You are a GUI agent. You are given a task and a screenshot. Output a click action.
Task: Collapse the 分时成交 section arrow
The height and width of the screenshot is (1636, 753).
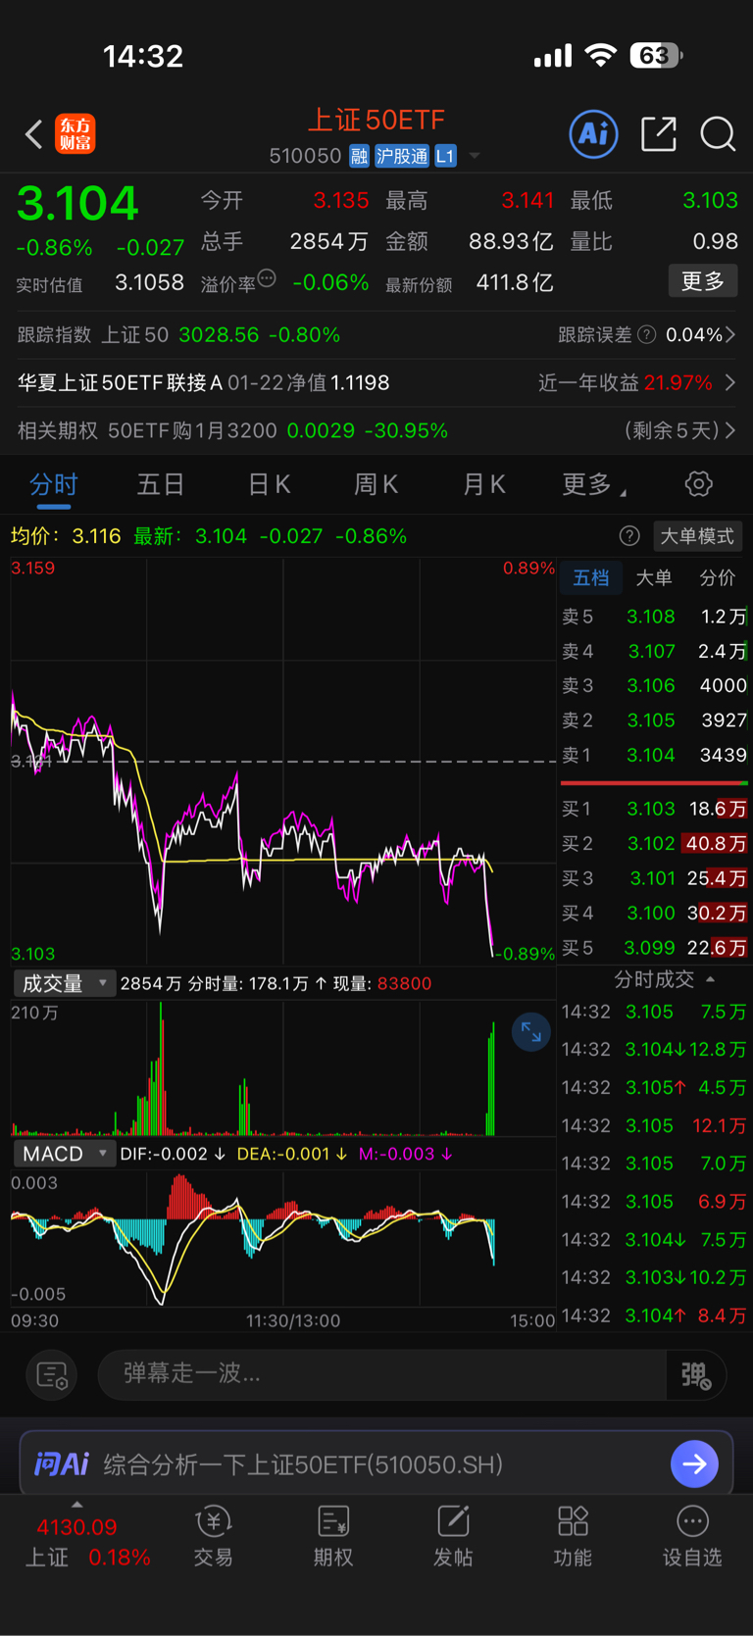coord(711,979)
